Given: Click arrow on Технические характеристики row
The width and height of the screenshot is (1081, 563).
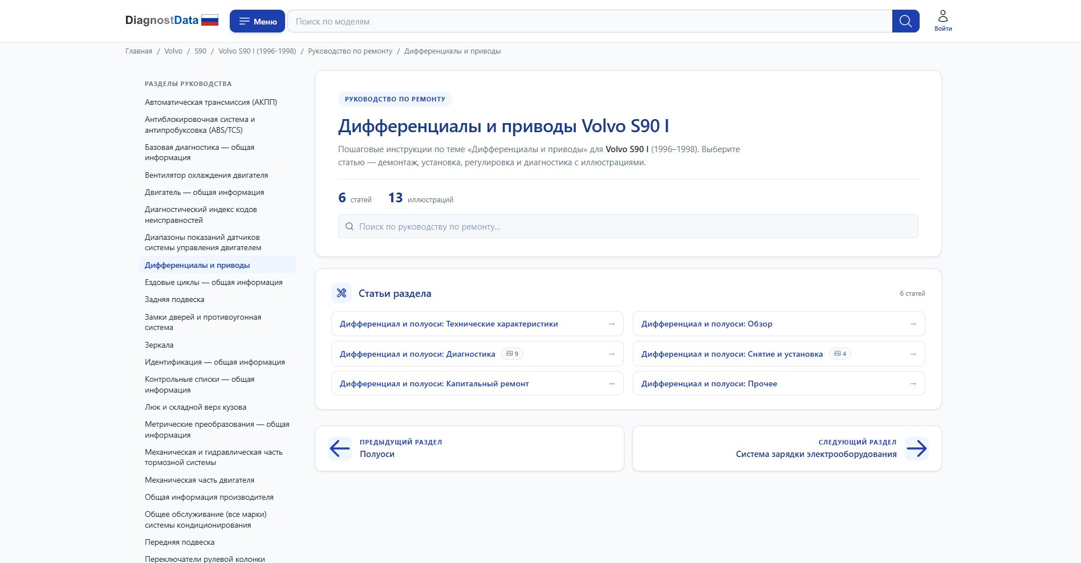Looking at the screenshot, I should 611,324.
